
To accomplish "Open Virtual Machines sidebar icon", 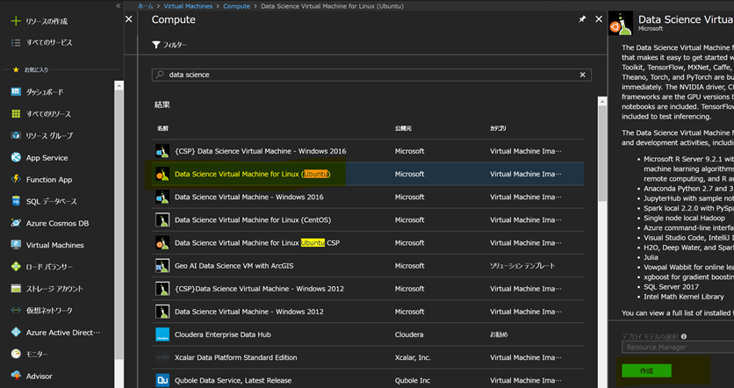I will (x=16, y=245).
